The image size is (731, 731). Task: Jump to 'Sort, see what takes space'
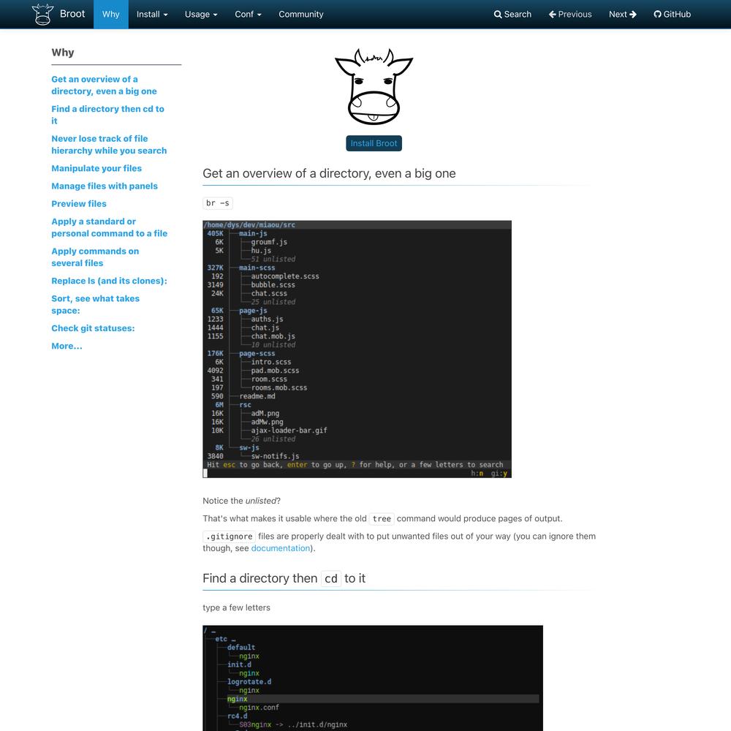pos(96,304)
